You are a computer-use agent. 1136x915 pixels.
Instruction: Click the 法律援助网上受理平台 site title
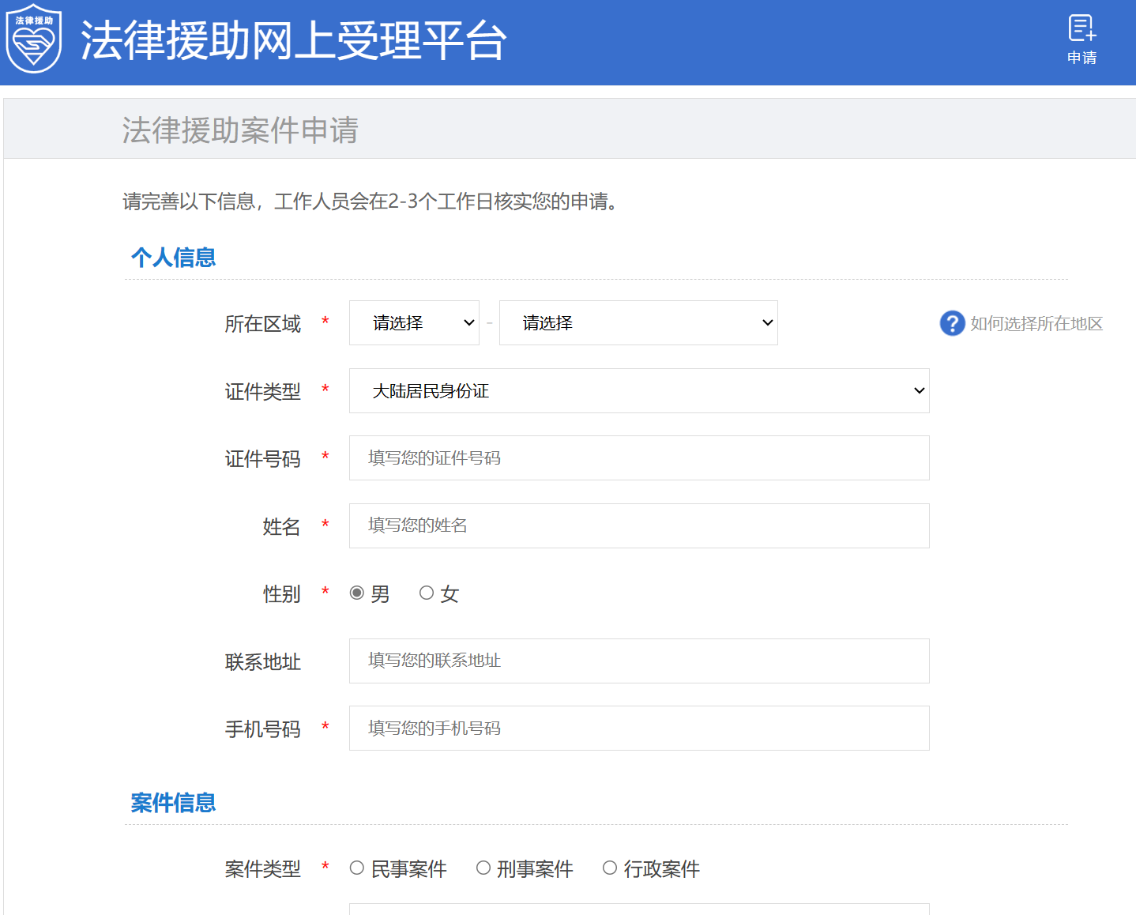[x=293, y=41]
